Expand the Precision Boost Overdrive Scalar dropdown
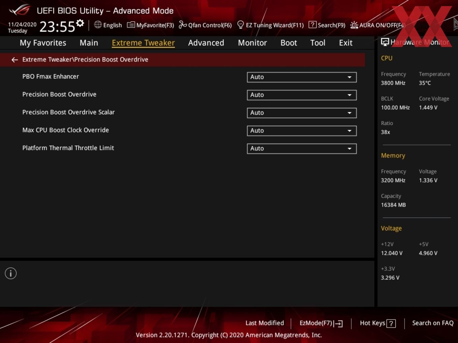The width and height of the screenshot is (458, 343). coord(302,113)
